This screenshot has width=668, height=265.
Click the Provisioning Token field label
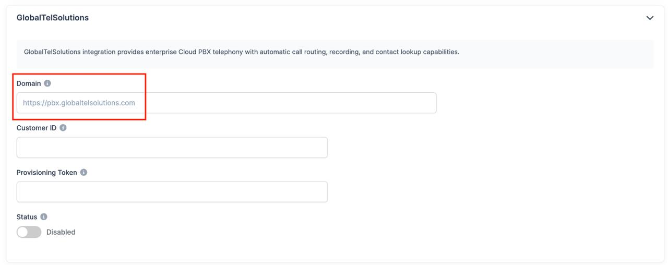coord(47,173)
